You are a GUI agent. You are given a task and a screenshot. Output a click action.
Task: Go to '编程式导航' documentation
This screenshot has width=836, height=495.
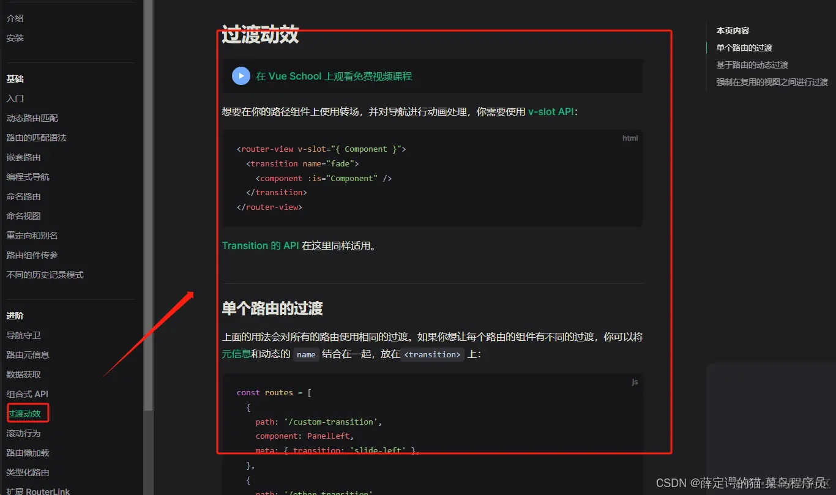(28, 177)
